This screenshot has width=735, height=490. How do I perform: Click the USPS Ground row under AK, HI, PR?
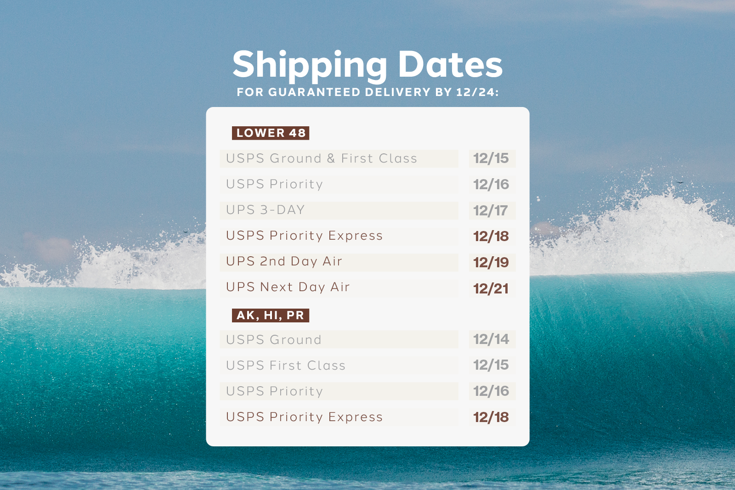274,340
